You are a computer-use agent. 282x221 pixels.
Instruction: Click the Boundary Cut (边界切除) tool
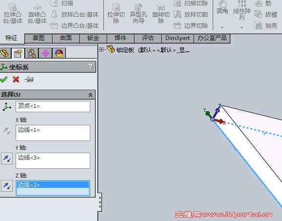191,26
